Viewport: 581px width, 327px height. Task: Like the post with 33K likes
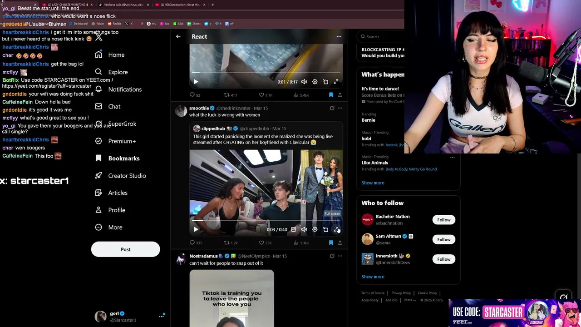265,243
